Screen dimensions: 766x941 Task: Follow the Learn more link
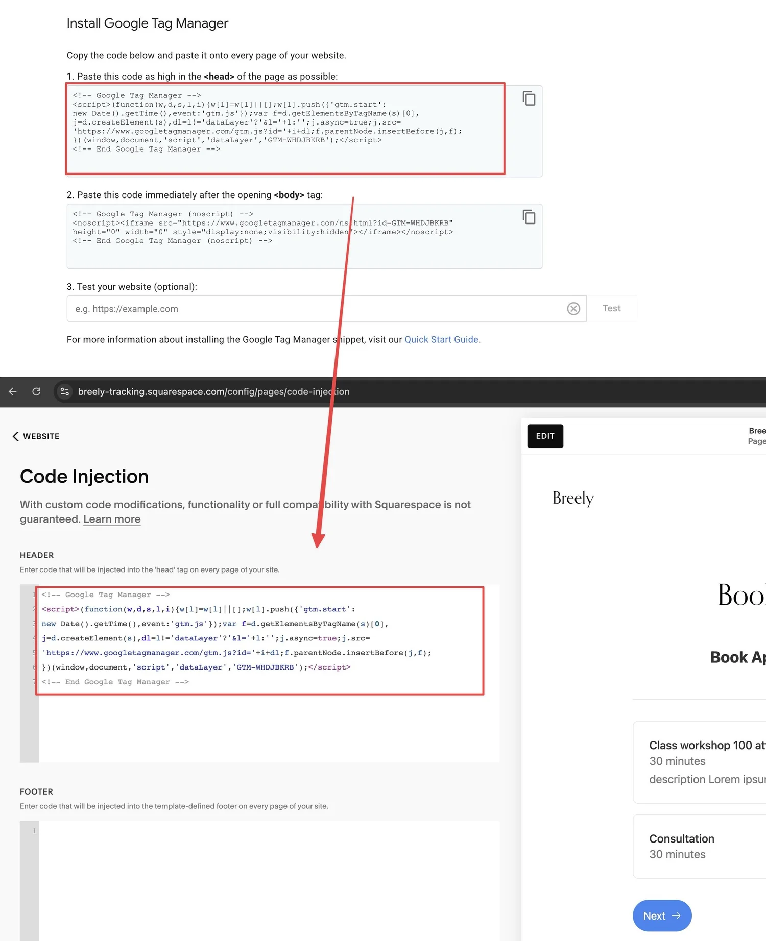[x=112, y=519]
